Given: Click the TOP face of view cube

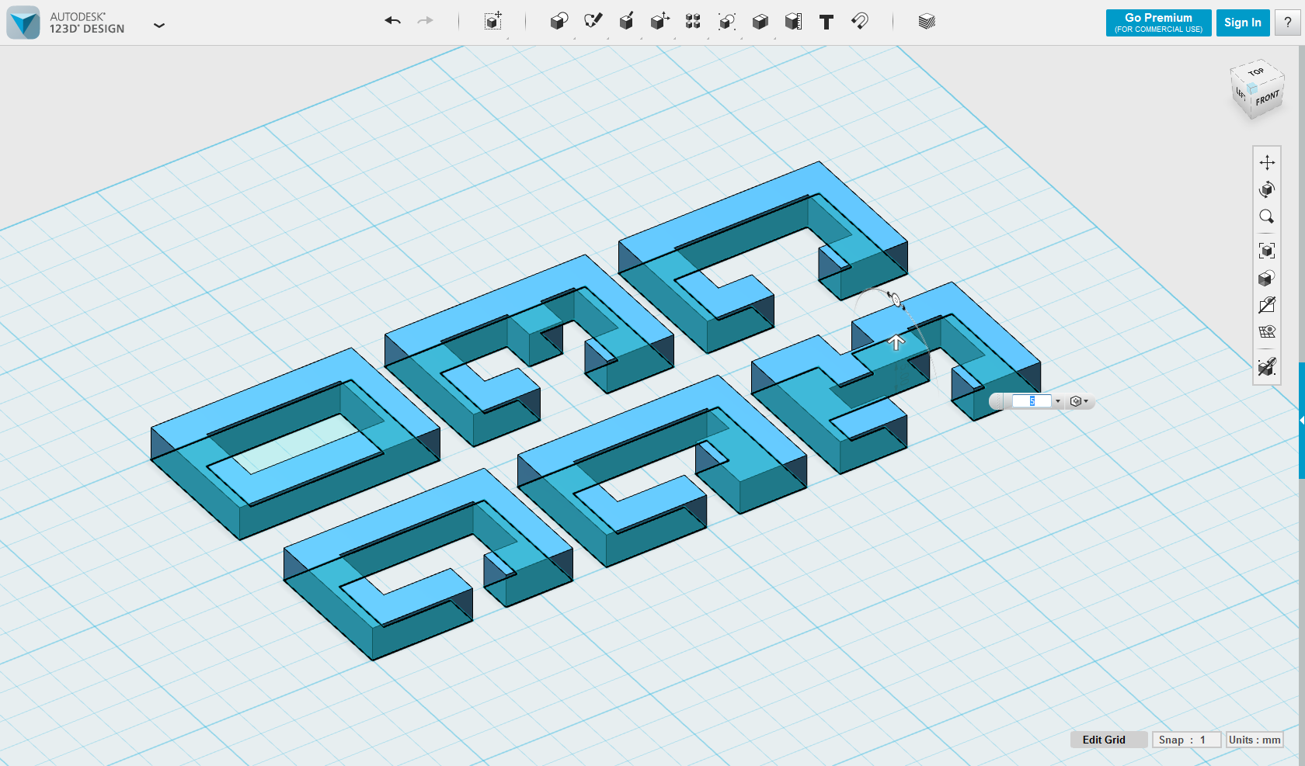Looking at the screenshot, I should pyautogui.click(x=1256, y=72).
